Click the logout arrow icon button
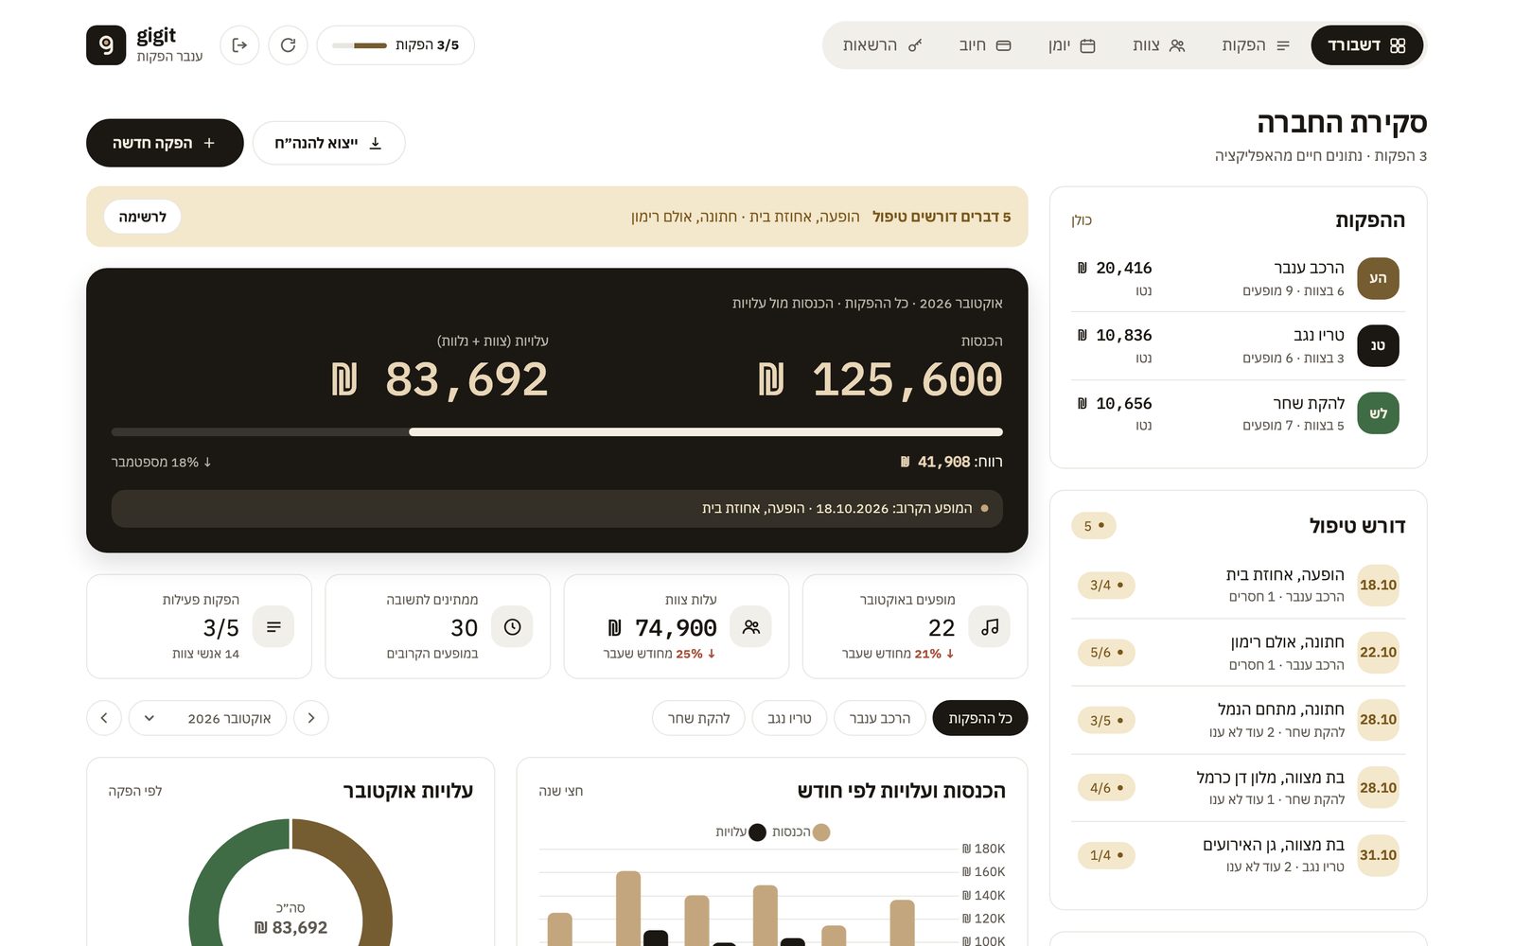The height and width of the screenshot is (946, 1514). 239,45
